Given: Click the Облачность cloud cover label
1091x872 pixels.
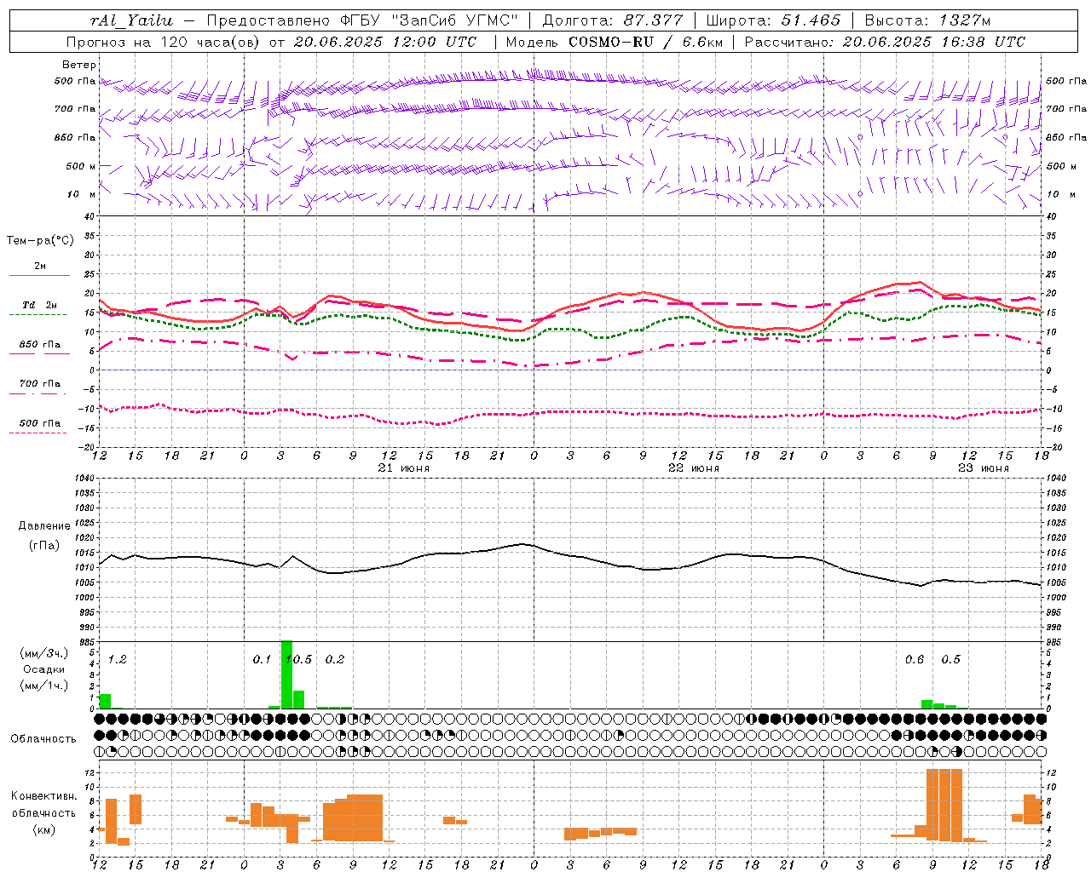Looking at the screenshot, I should point(43,738).
